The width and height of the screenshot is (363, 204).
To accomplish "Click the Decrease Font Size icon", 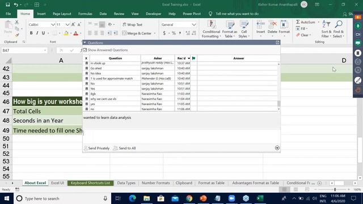I will [79, 24].
